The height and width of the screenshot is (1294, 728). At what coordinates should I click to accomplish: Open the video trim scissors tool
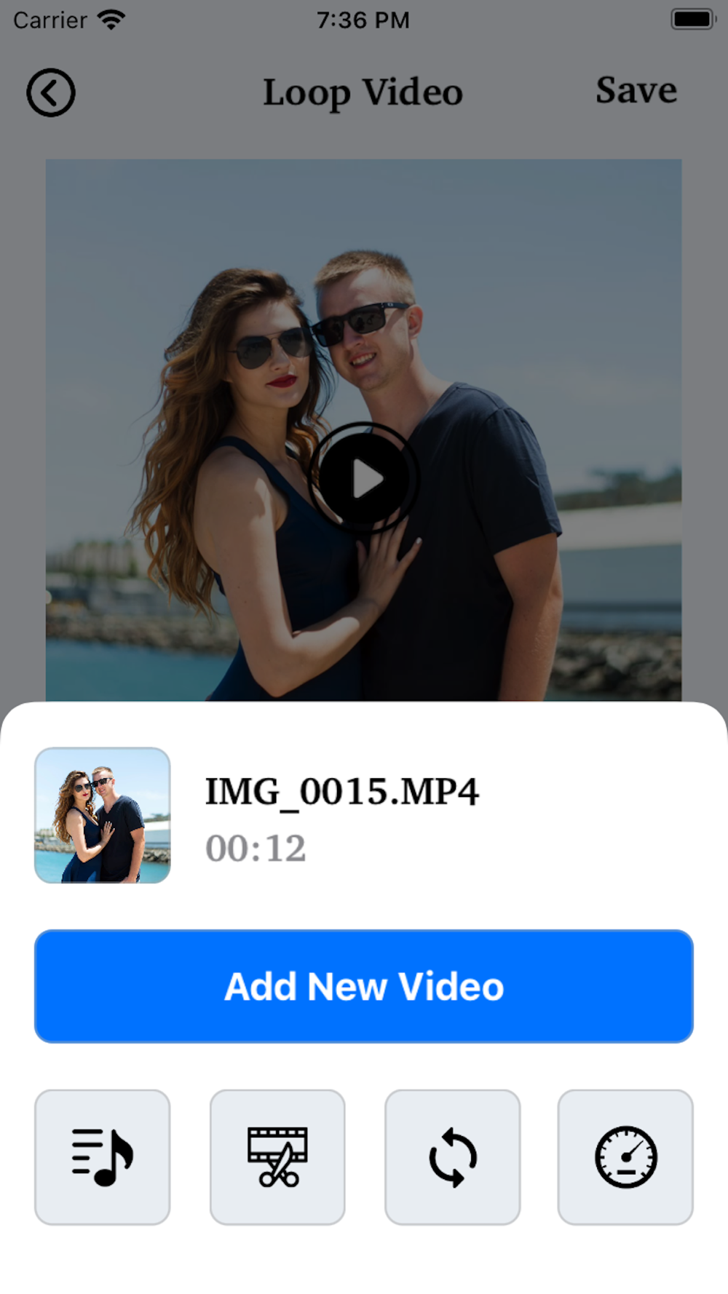coord(277,1157)
